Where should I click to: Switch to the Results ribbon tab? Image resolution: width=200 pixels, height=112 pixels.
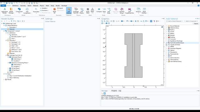click(57, 6)
